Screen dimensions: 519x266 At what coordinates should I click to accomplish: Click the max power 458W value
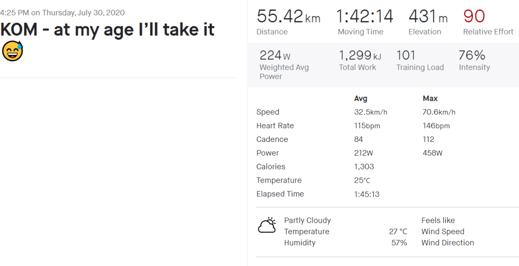pos(432,153)
